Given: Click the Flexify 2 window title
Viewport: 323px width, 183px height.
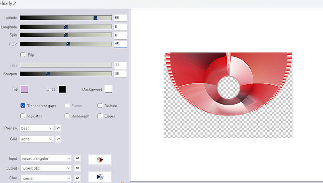Looking at the screenshot, I should click(8, 4).
